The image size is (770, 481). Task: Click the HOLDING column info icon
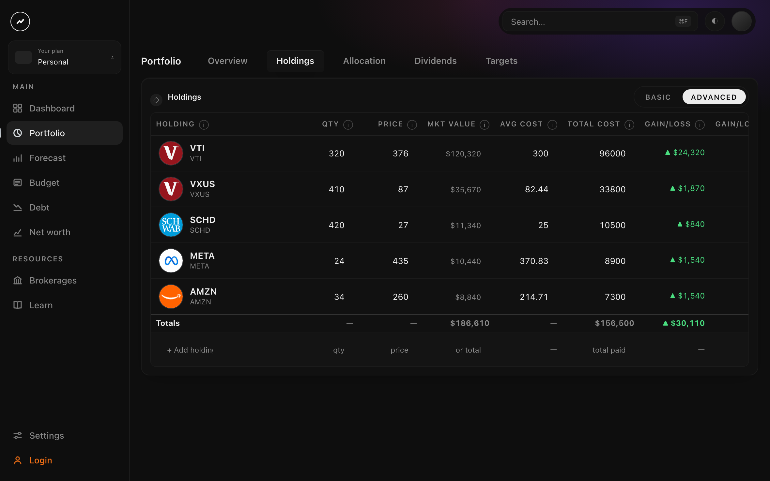(204, 124)
